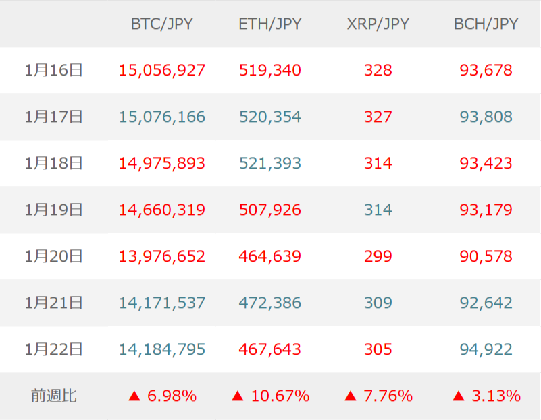Select the BTC/JPY column header
541x420 pixels.
click(162, 24)
